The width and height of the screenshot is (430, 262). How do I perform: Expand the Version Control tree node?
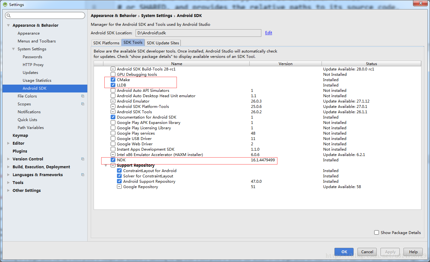click(x=9, y=159)
